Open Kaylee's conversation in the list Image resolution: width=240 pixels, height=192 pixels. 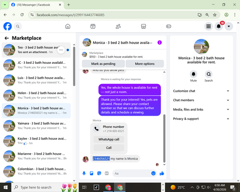click(x=36, y=141)
